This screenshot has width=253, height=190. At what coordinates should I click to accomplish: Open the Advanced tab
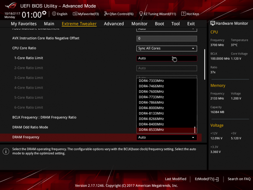[114, 24]
